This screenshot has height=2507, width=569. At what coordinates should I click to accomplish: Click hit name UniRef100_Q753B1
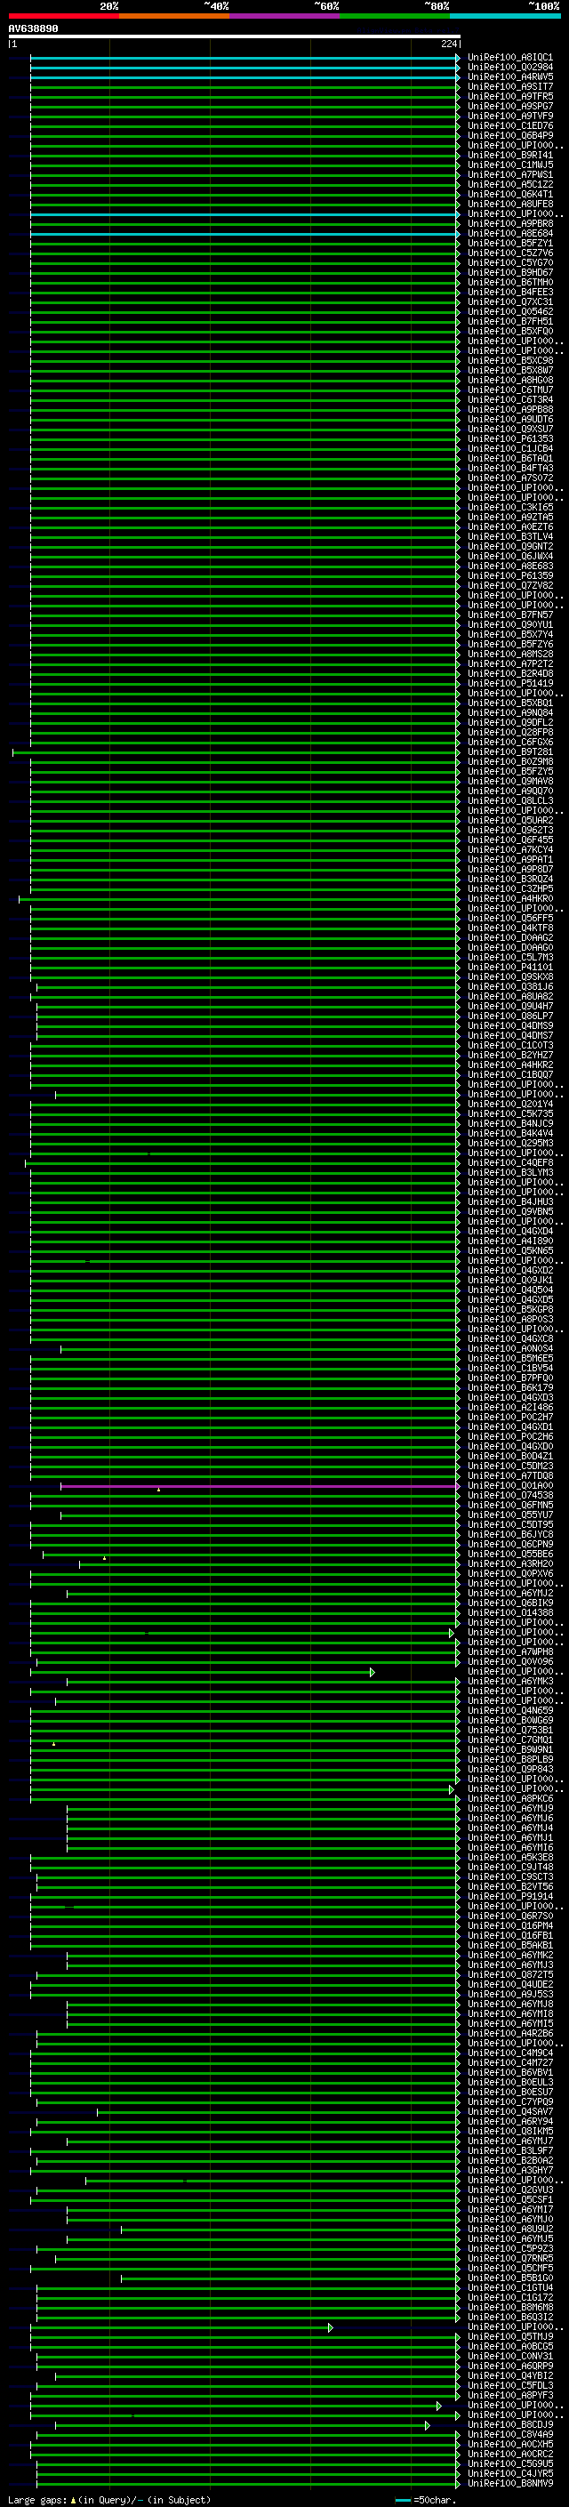click(509, 1731)
